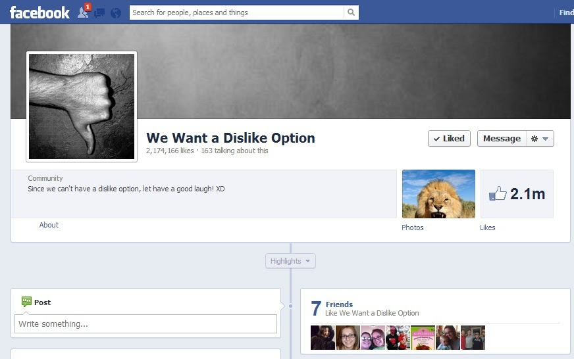Toggle the Liked button
The image size is (574, 359).
pyautogui.click(x=449, y=139)
